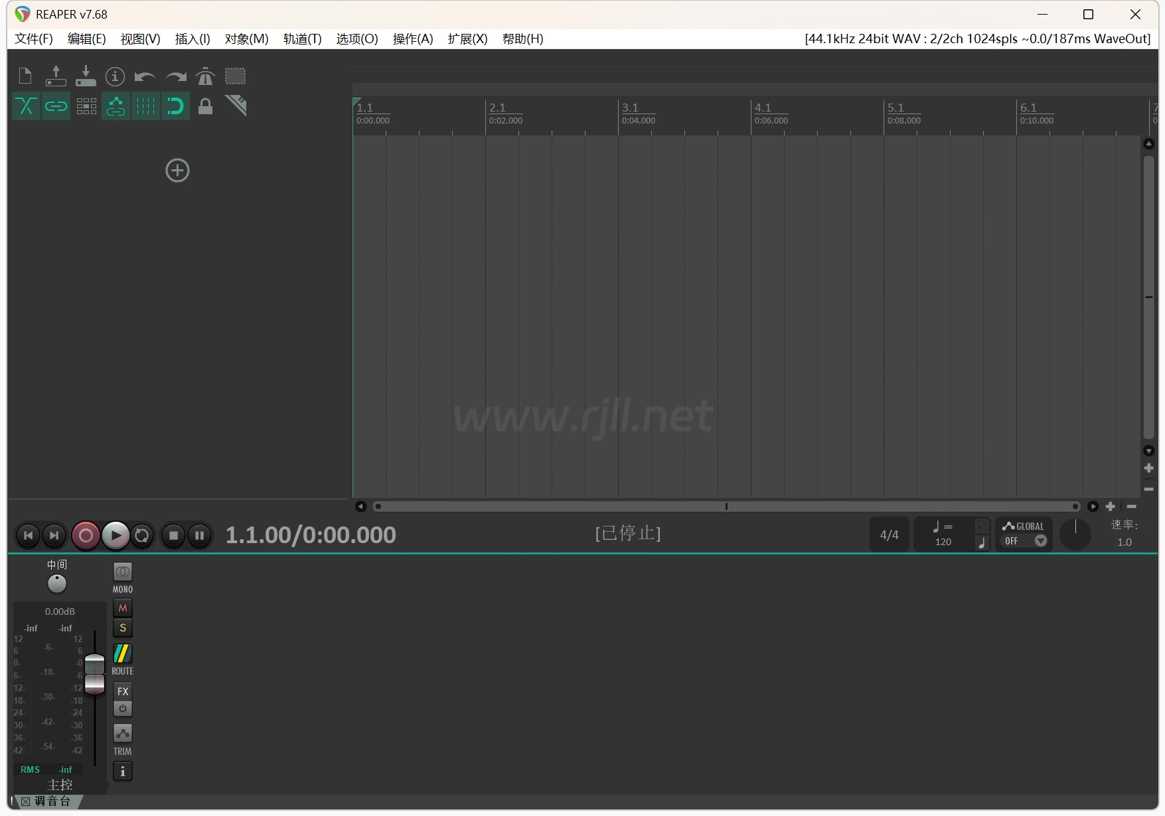Click the master volume fader
This screenshot has height=816, width=1165.
(95, 674)
